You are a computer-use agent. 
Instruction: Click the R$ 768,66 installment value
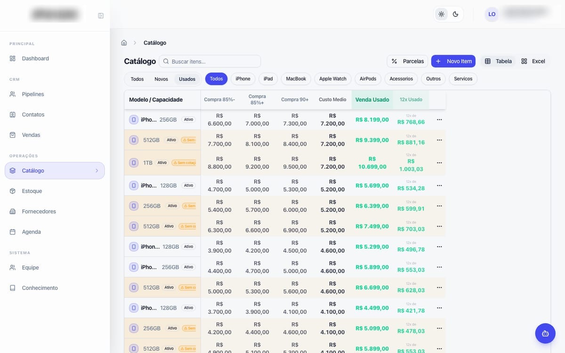tap(411, 122)
